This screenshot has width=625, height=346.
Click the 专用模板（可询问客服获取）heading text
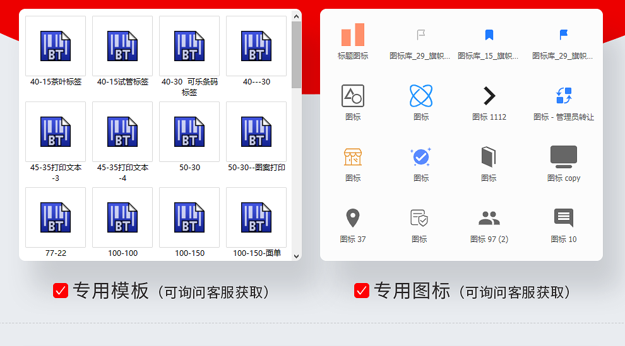172,291
